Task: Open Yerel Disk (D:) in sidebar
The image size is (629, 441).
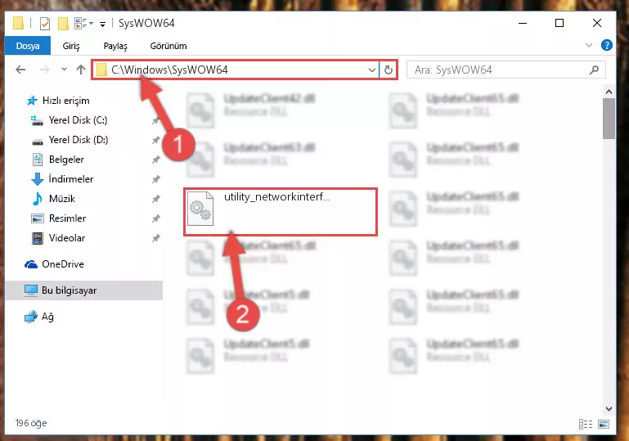Action: click(79, 140)
